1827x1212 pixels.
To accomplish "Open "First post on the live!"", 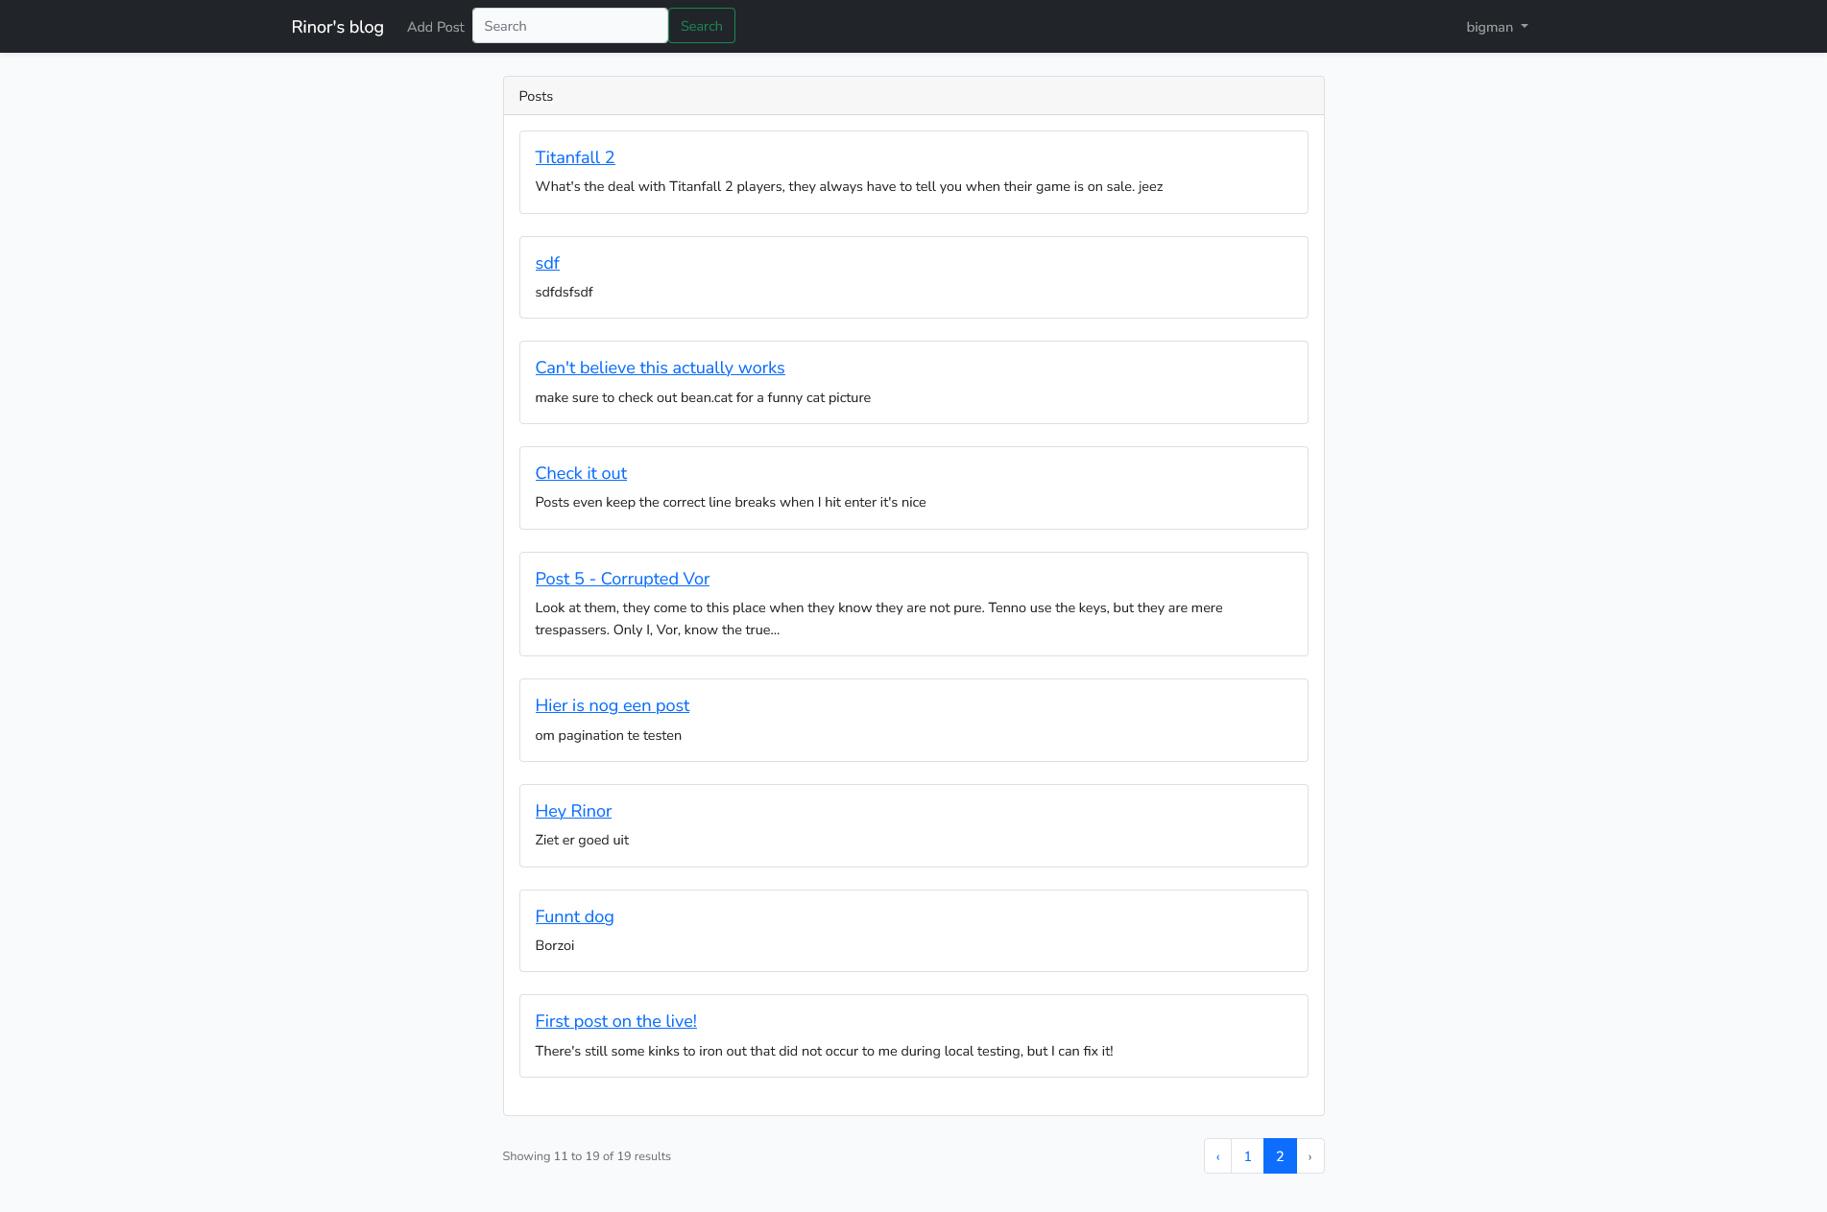I will point(615,1021).
